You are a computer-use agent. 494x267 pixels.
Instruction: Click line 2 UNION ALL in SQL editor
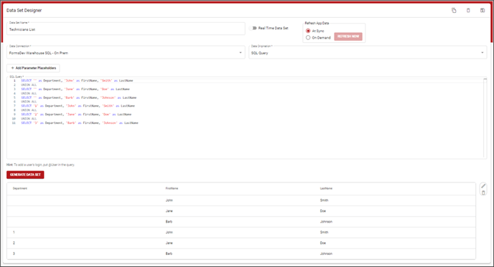tap(29, 84)
